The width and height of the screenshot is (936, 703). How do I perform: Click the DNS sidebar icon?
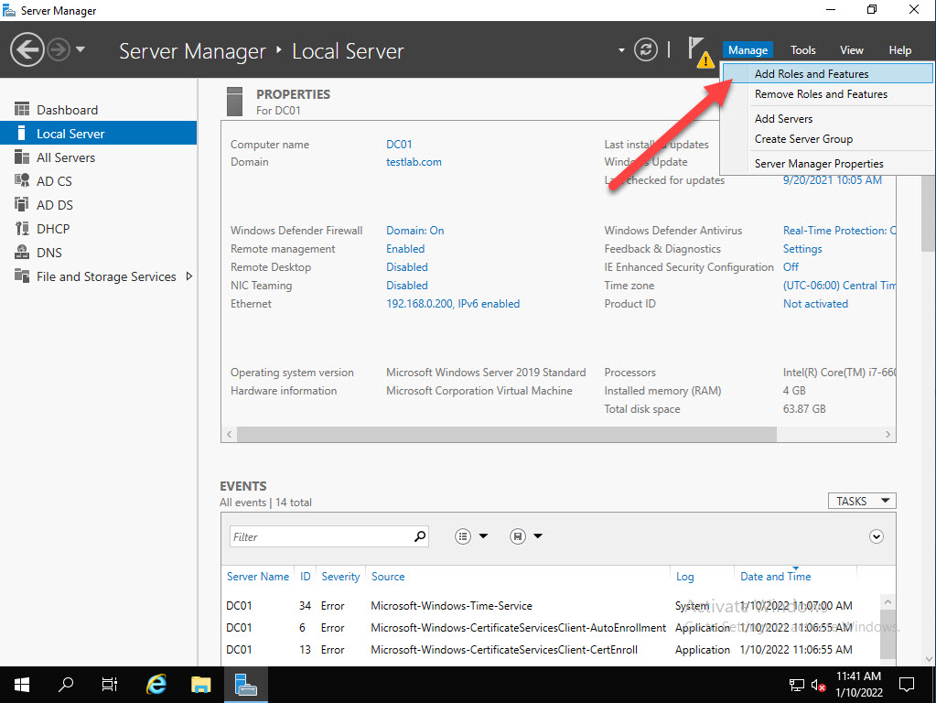[22, 252]
